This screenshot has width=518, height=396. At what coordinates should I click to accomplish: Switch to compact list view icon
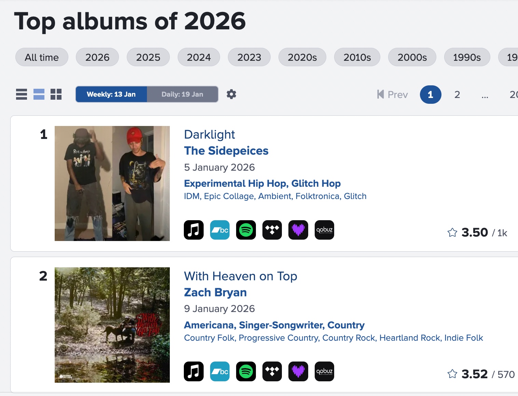(x=22, y=94)
